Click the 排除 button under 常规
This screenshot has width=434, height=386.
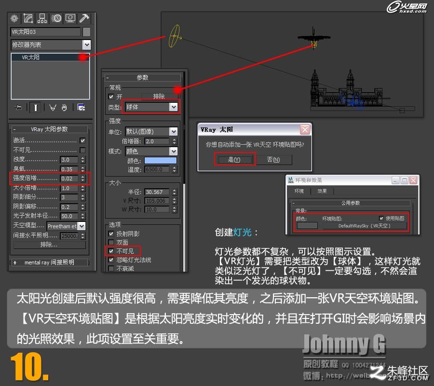pyautogui.click(x=159, y=96)
